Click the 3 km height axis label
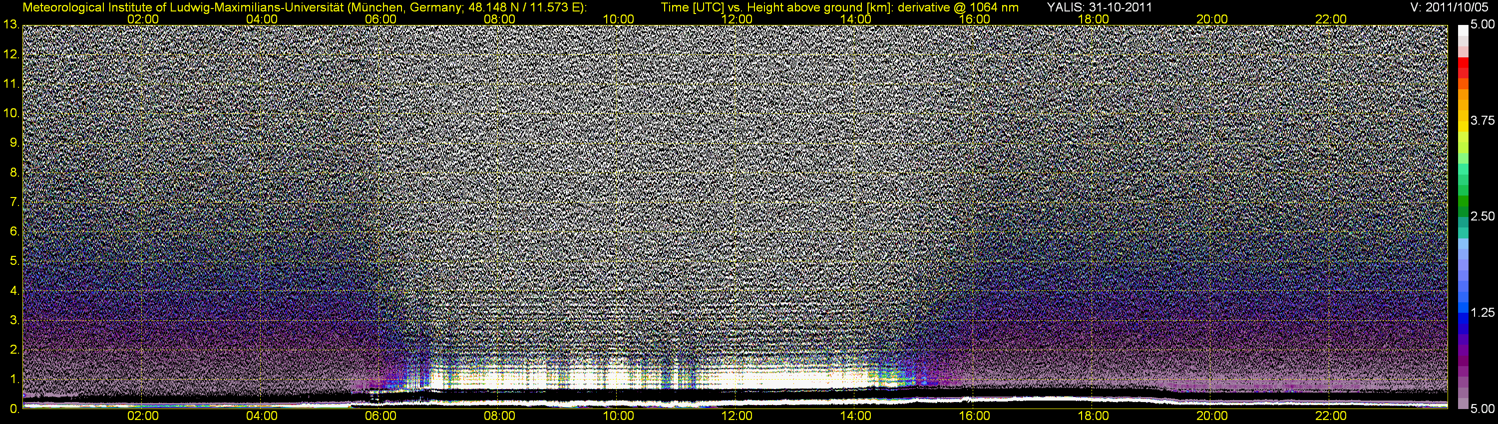 (15, 321)
